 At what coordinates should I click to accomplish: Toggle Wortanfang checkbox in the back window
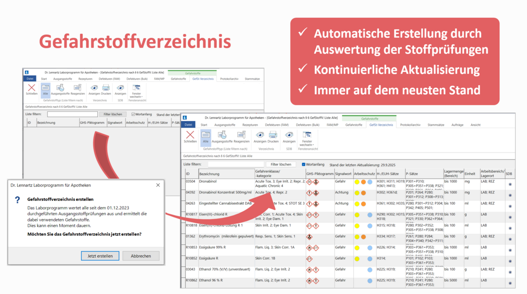click(133, 114)
